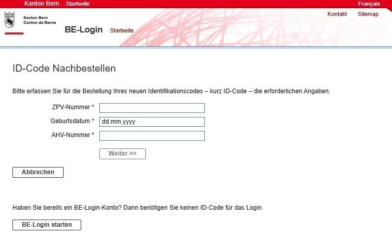Click the Kanton Bern coat of arms logo
This screenshot has width=392, height=235.
tap(9, 20)
